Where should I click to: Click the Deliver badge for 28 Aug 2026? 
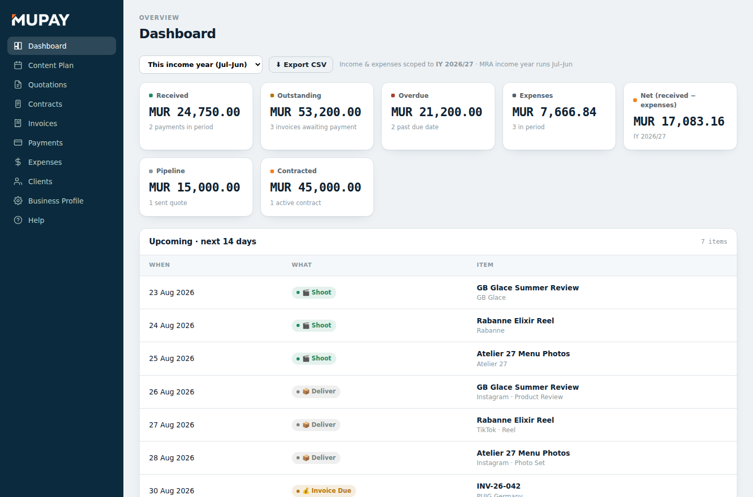point(316,458)
